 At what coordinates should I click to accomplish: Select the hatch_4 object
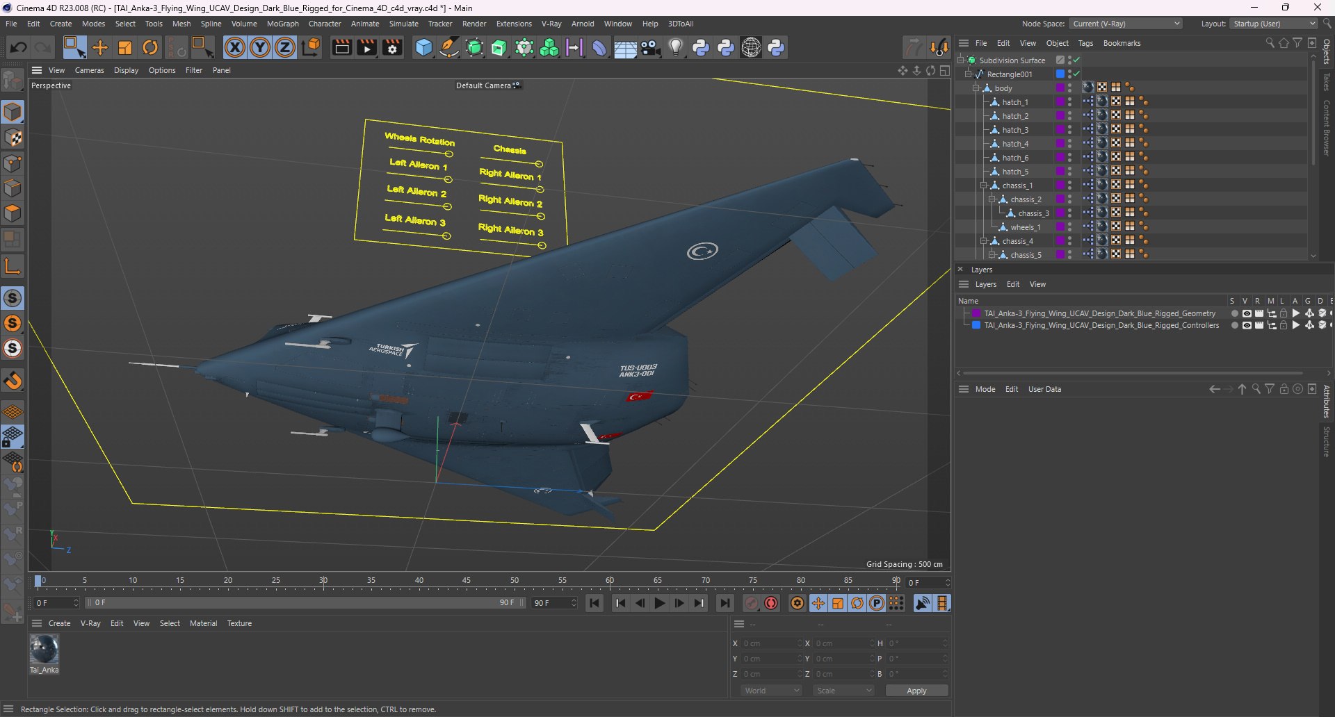(x=1015, y=144)
